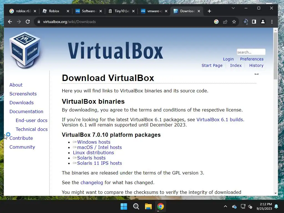Viewport: 284px width, 213px height.
Task: Open the tab search dropdown chevron
Action: [x=233, y=8]
